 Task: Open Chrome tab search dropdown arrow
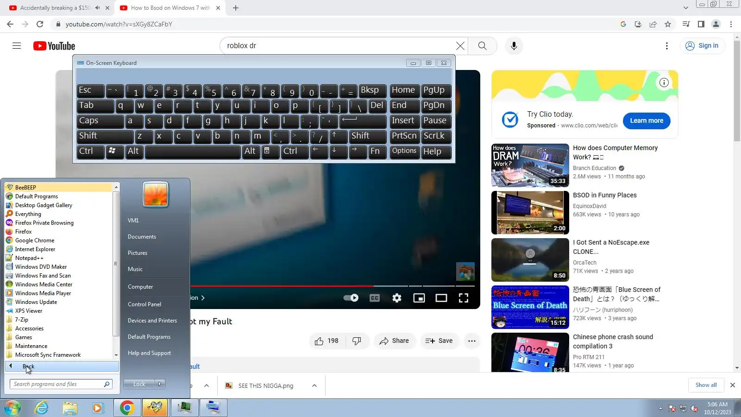685,8
